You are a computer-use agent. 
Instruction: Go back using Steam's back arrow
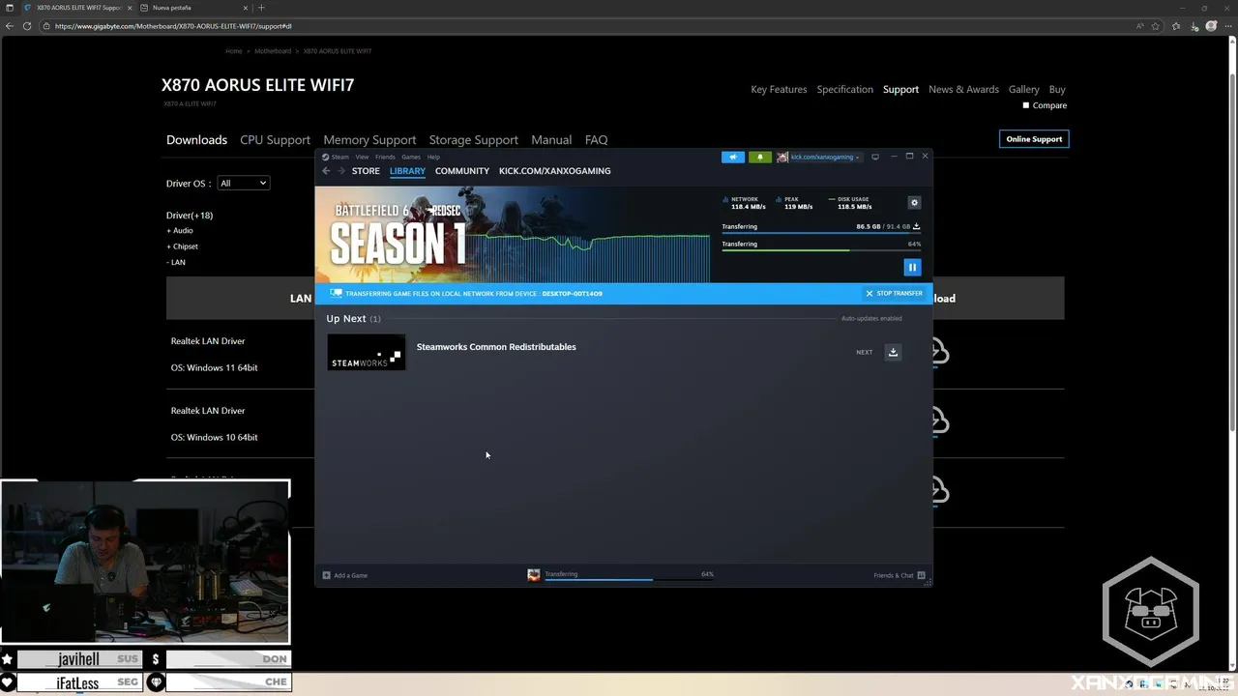point(326,171)
